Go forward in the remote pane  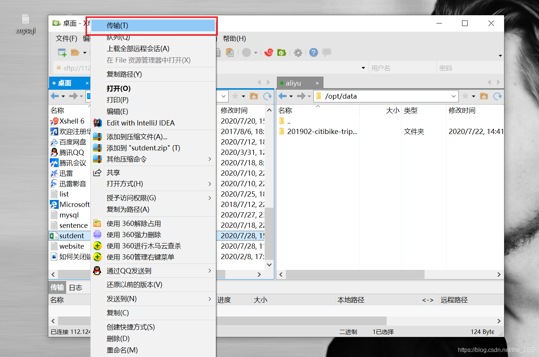(x=301, y=96)
